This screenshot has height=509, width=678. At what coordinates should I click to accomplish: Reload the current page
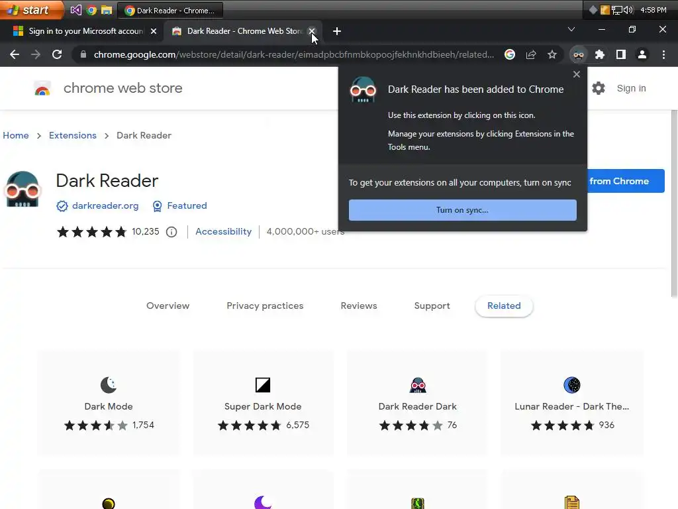(x=57, y=54)
